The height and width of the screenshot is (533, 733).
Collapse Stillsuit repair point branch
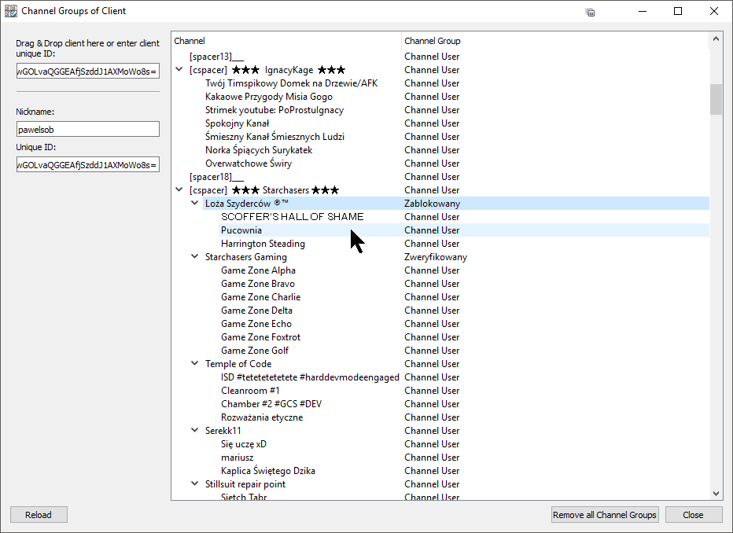194,484
